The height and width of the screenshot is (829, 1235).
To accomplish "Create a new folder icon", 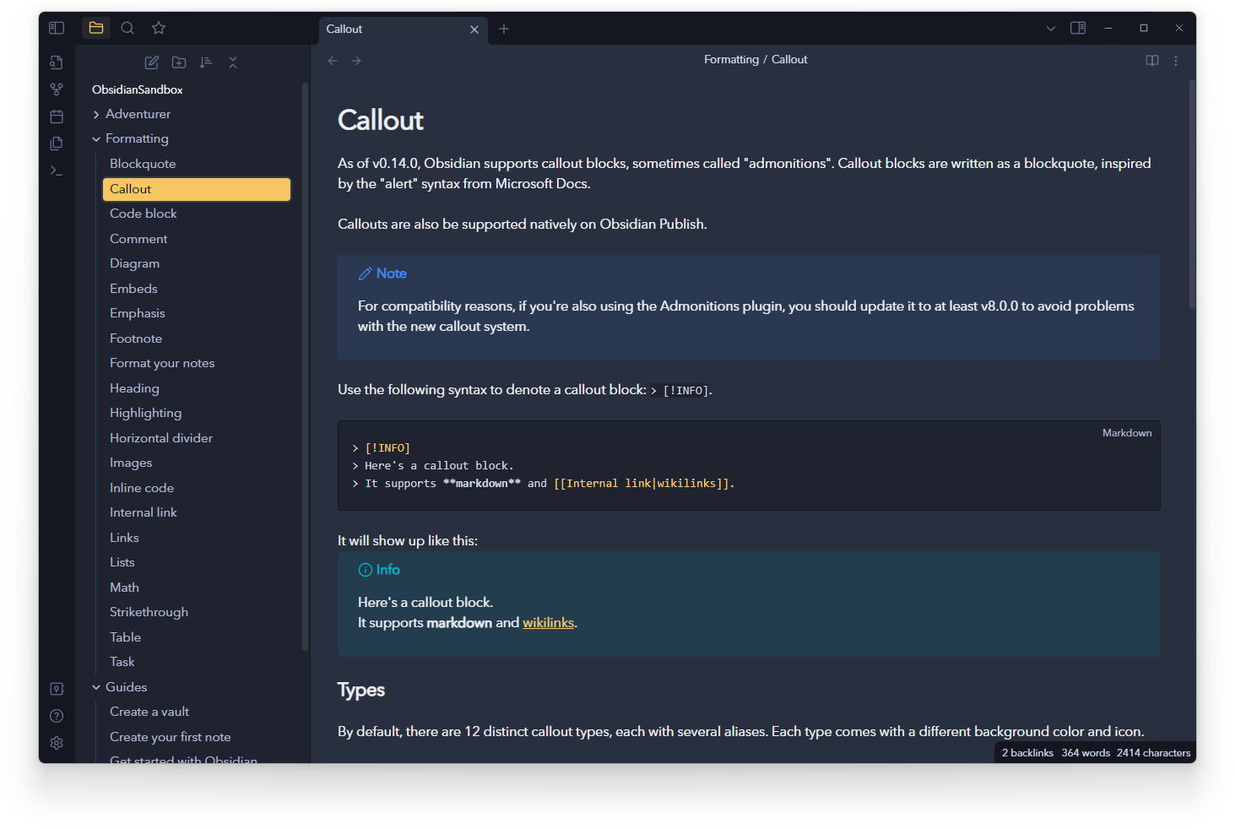I will 179,62.
